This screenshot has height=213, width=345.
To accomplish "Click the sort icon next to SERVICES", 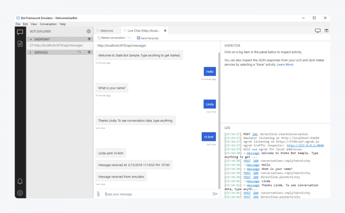I will pos(80,52).
